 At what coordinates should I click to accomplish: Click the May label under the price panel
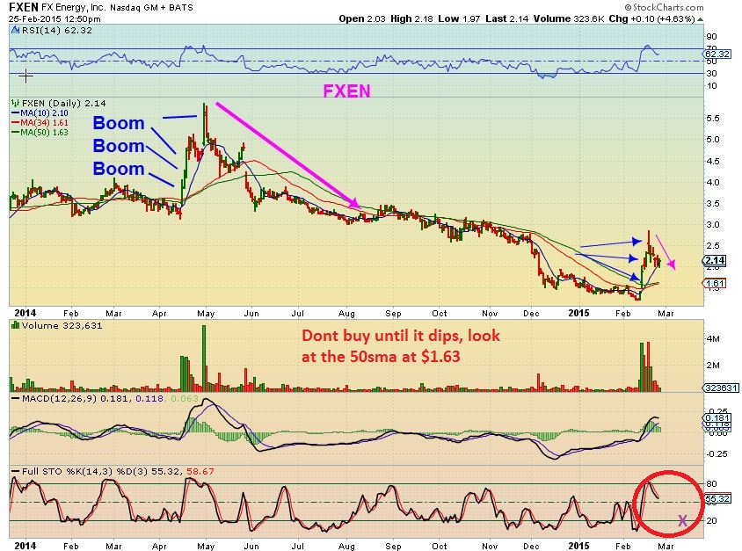tap(206, 313)
